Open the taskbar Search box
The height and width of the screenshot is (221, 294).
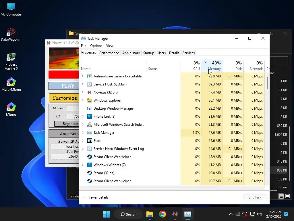(129, 214)
